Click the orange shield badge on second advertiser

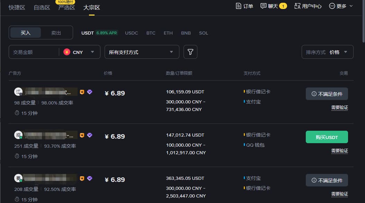tap(82, 135)
